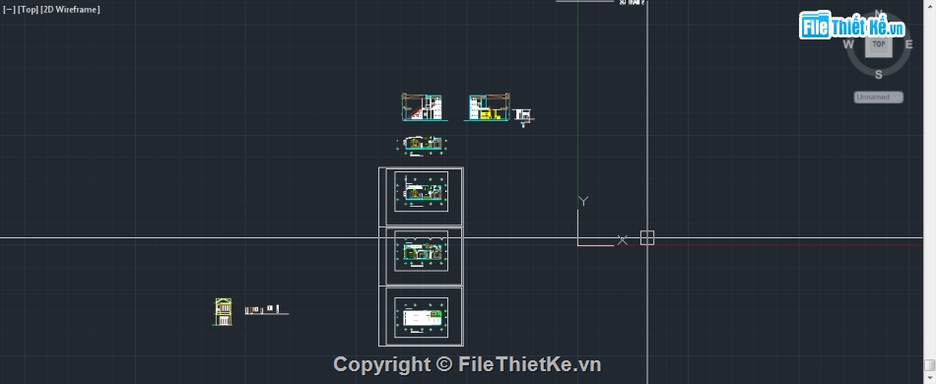Select the small detail drawing beside the elevation
936x384 pixels.
tap(267, 309)
